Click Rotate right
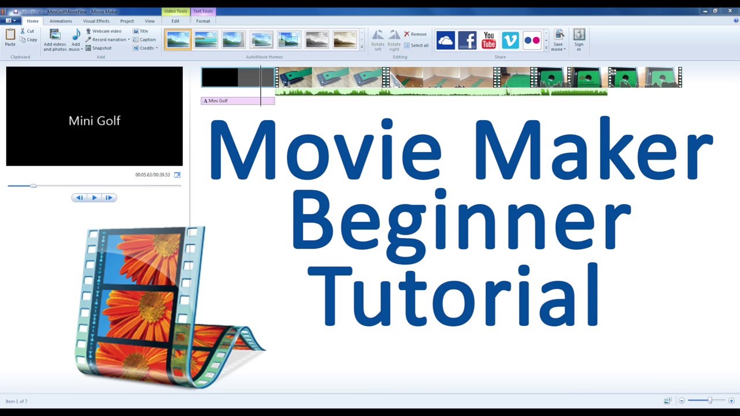 click(x=394, y=40)
